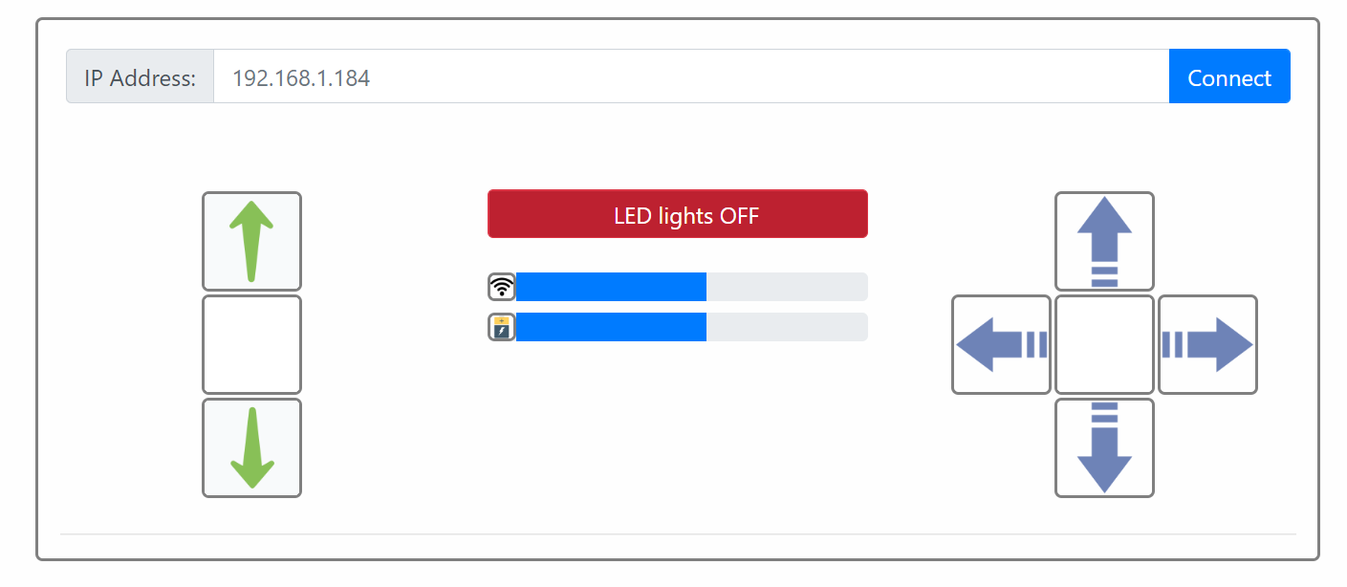
Task: Click the unfilled portion of battery bar
Action: coord(787,327)
